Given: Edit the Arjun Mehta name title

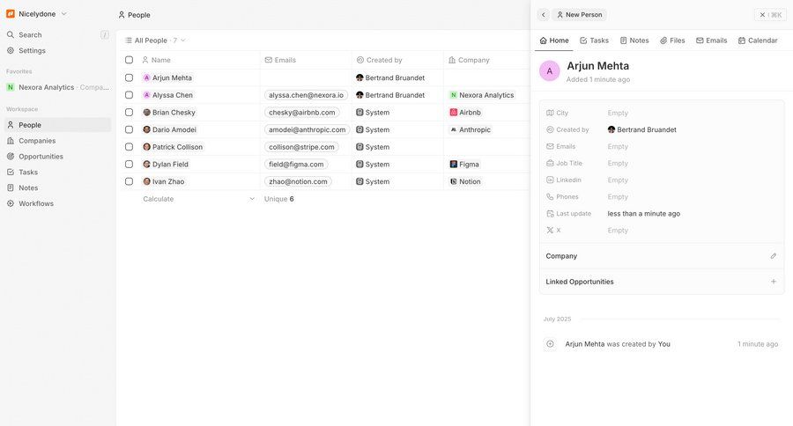Looking at the screenshot, I should click(x=597, y=66).
